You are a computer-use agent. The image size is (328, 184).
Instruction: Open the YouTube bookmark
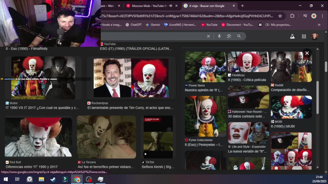209,25
